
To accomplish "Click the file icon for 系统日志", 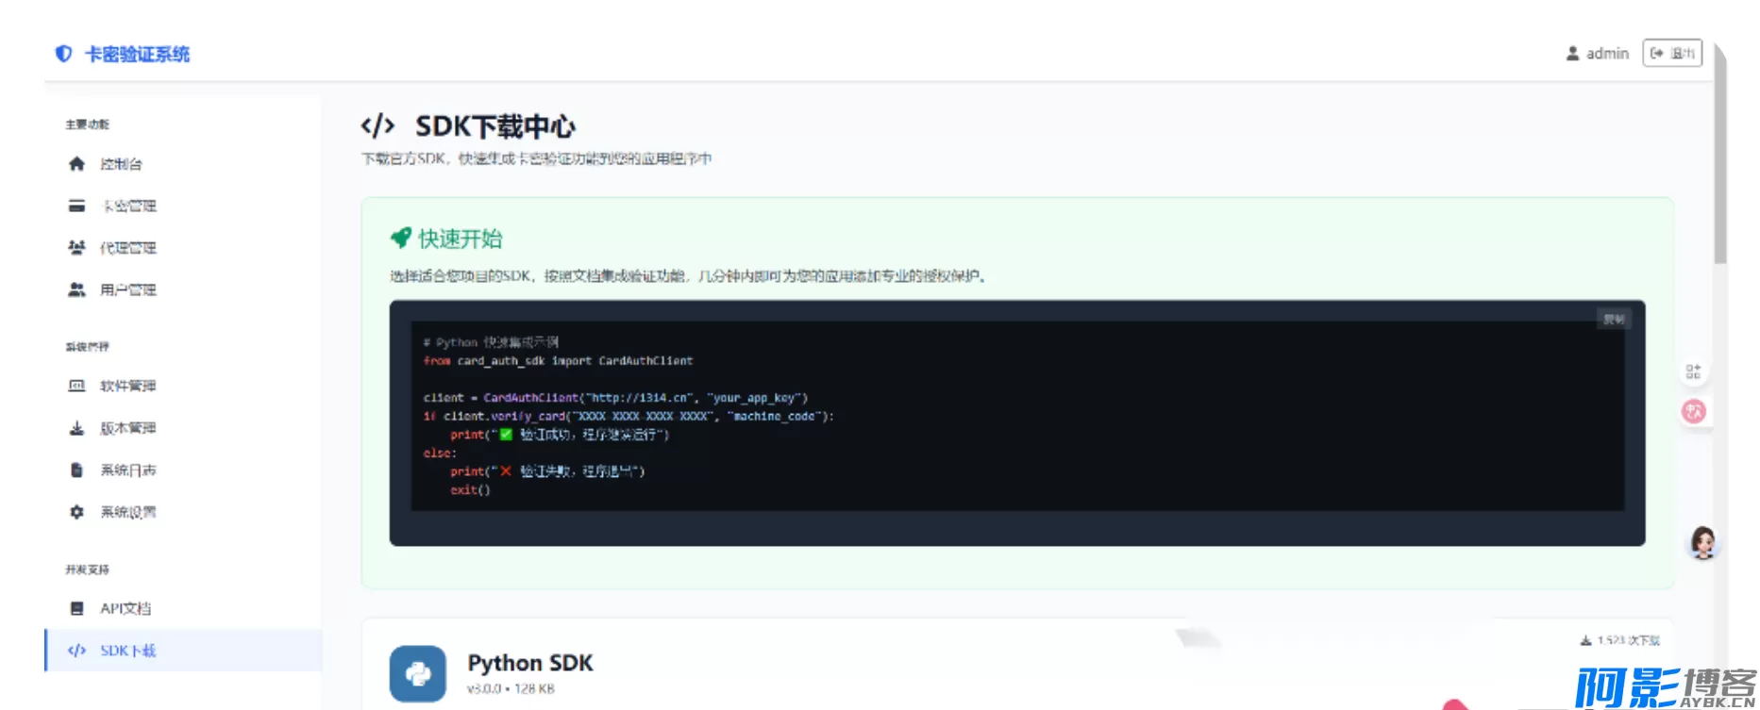I will click(76, 470).
